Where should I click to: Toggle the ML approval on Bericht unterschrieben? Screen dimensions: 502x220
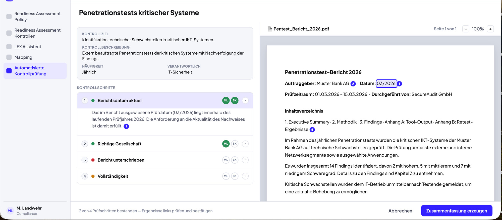click(x=226, y=160)
